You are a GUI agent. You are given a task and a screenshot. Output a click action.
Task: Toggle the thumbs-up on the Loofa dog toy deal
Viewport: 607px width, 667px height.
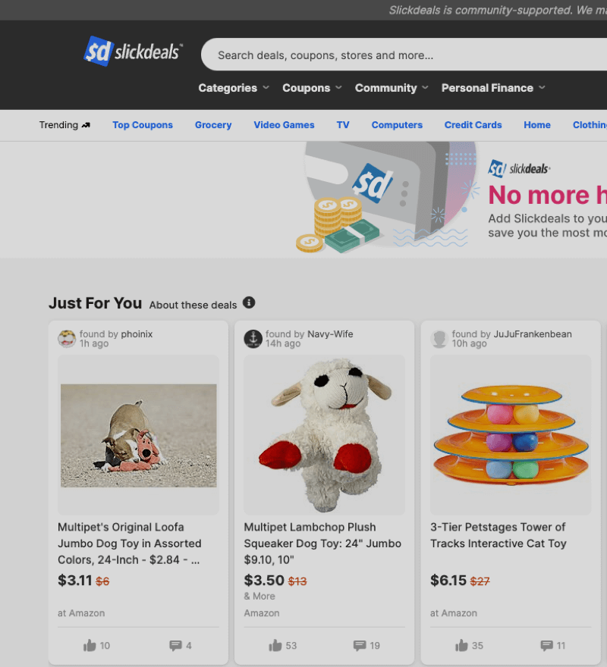coord(90,646)
